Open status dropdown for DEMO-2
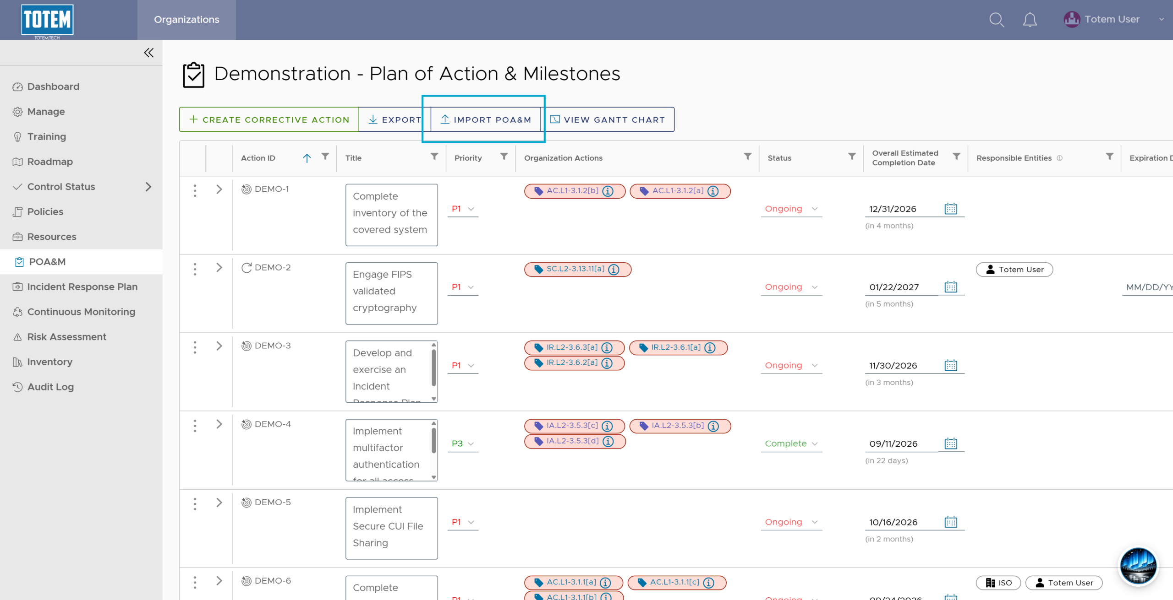This screenshot has width=1173, height=600. click(791, 287)
